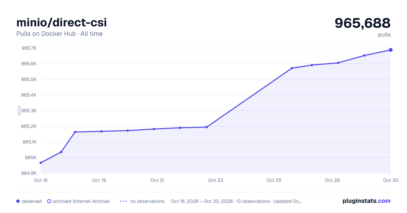Click 'archived (Internet Archive)' legend label
407x213 pixels.
[x=81, y=201]
